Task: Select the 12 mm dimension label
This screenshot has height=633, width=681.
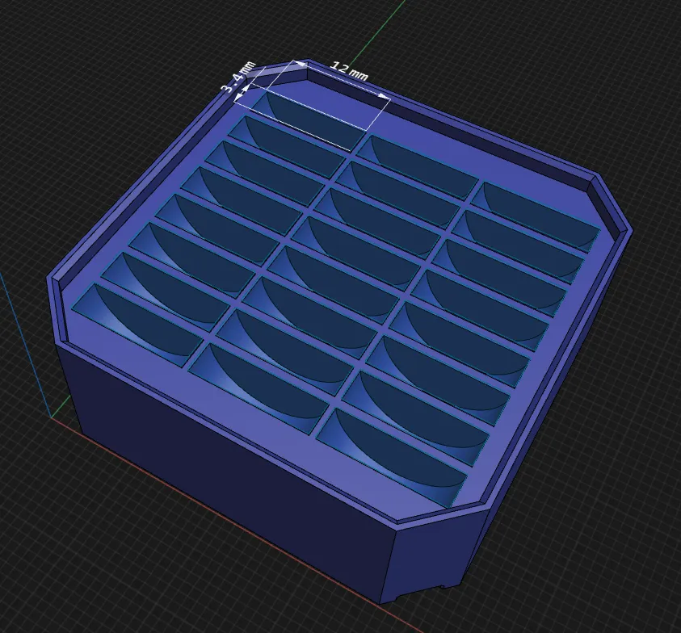Action: tap(349, 72)
